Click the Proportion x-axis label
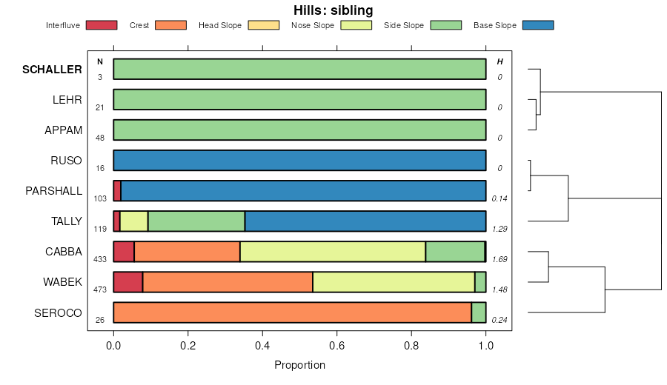667x385 pixels. coord(299,365)
